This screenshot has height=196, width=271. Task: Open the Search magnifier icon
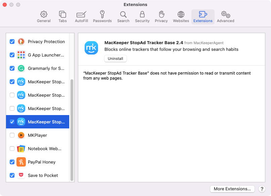pos(123,14)
